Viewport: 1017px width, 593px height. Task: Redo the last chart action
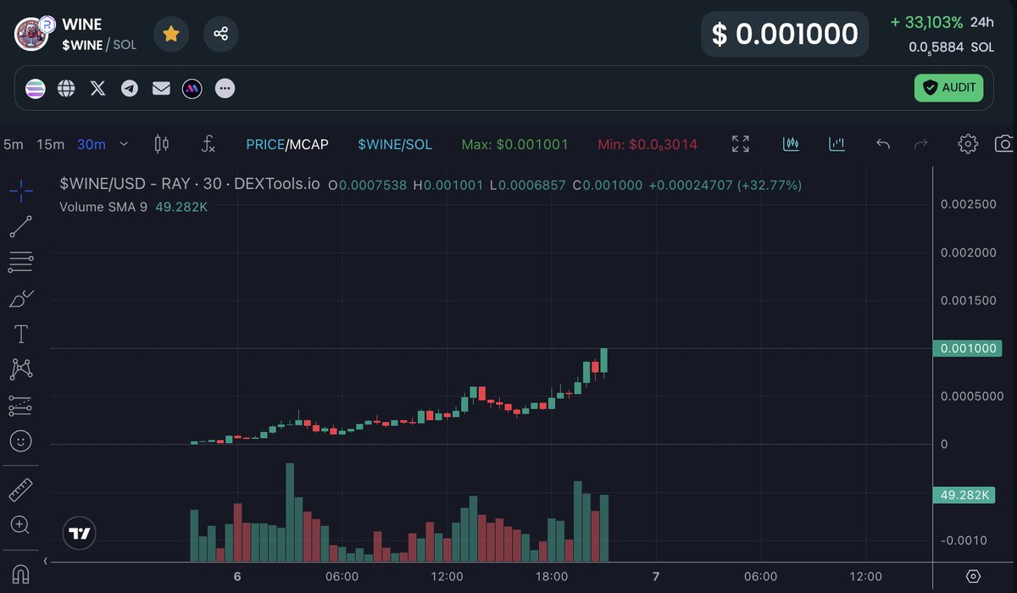point(921,144)
